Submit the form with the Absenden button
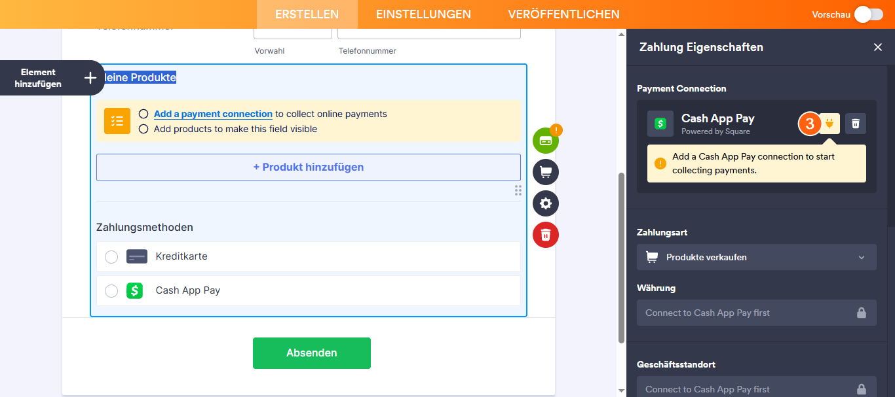The height and width of the screenshot is (397, 895). click(312, 353)
